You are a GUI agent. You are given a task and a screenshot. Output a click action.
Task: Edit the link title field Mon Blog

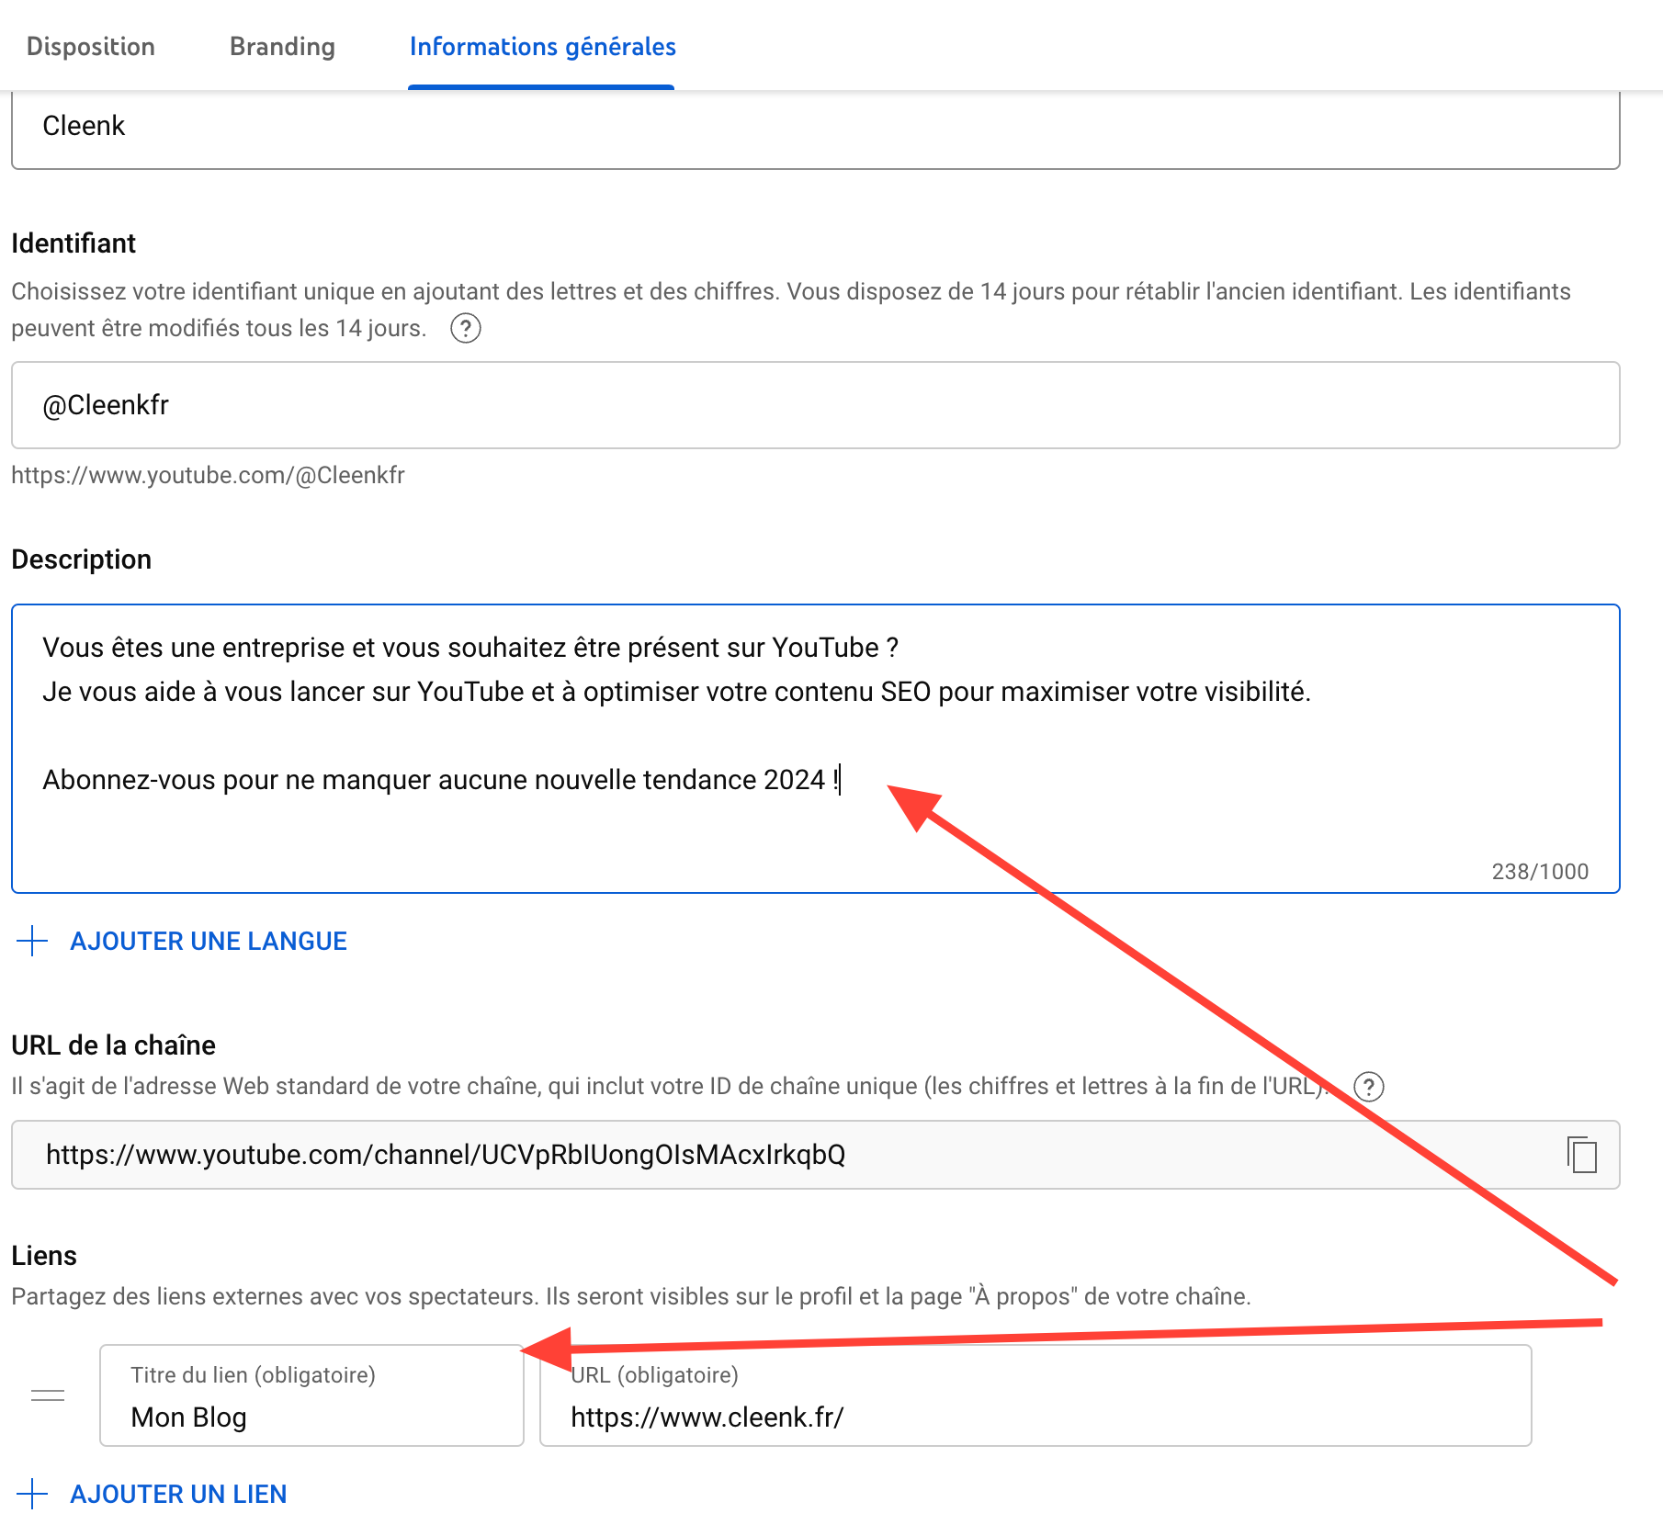[x=311, y=1395]
